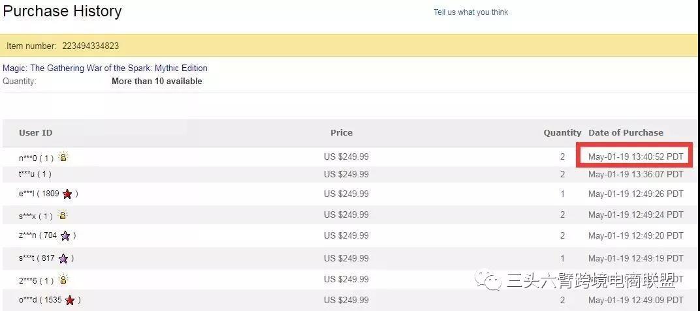Screen dimensions: 700x311
Task: Open the "Tell us what you think" link
Action: [x=471, y=12]
